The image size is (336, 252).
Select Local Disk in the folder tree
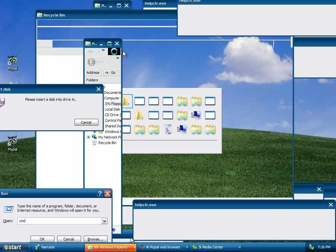[112, 109]
